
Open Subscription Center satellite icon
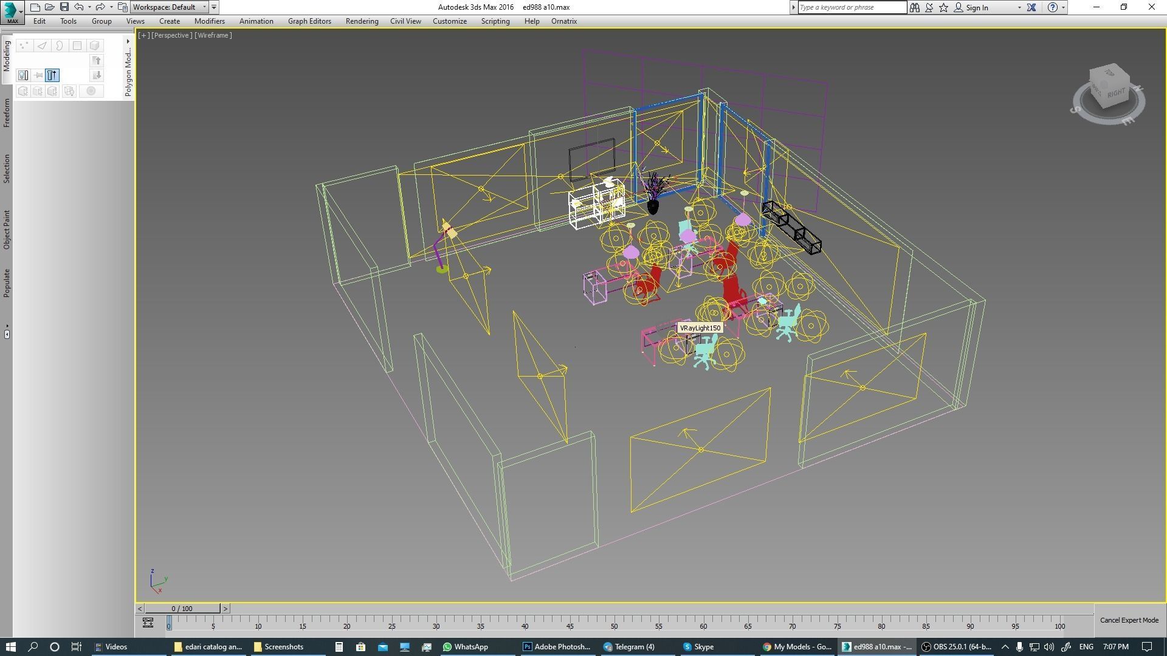(929, 7)
